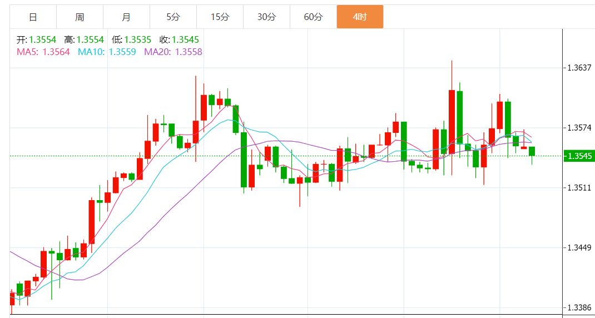
Task: Open the 月 monthly chart tab
Action: click(126, 17)
